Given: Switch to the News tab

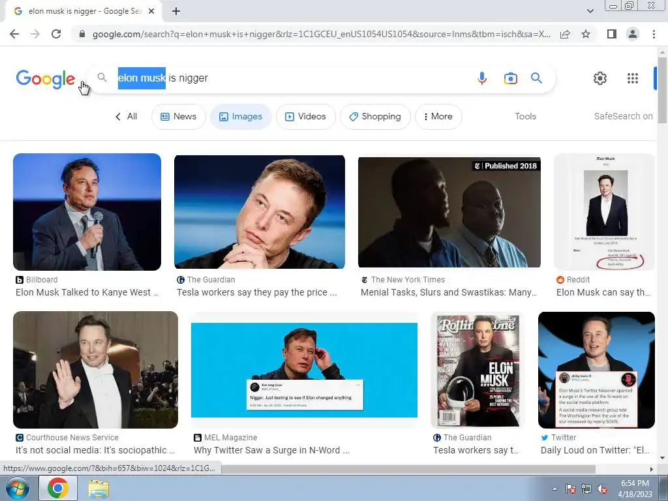Looking at the screenshot, I should pos(179,117).
